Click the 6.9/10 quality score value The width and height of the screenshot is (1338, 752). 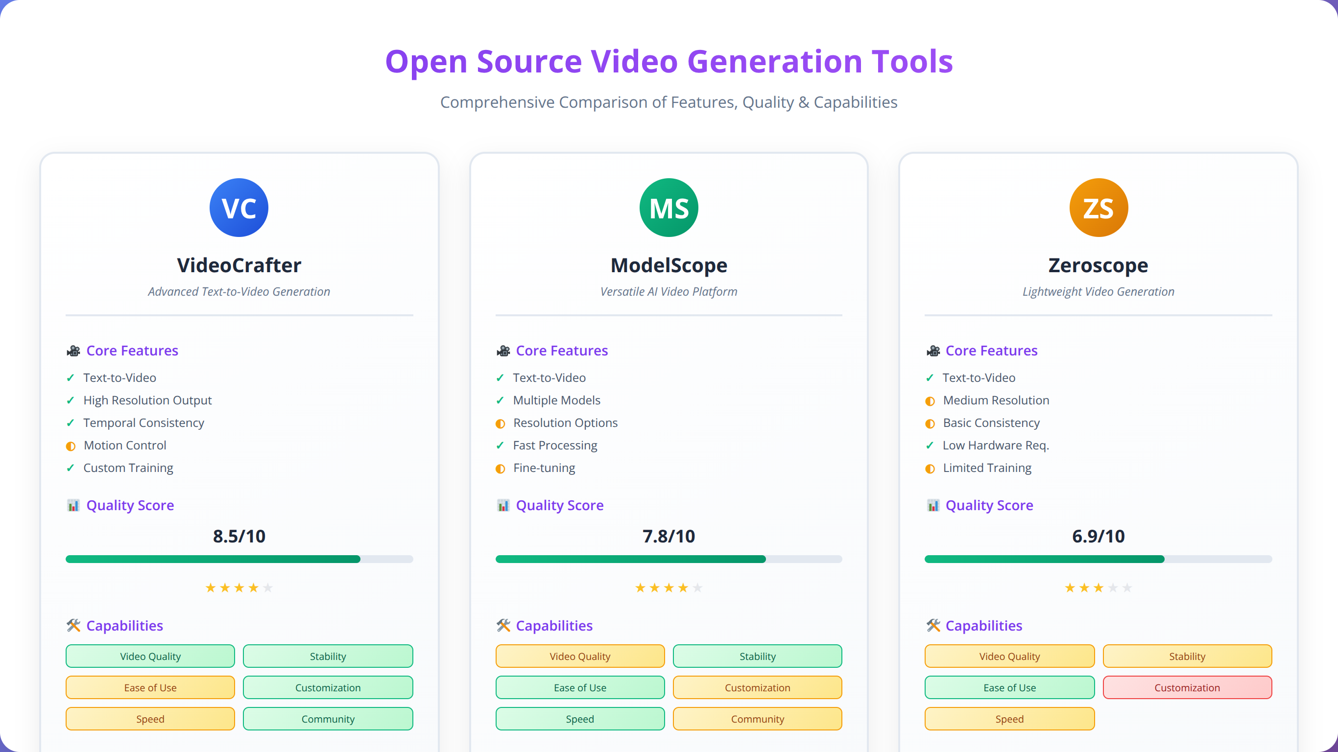(x=1098, y=536)
